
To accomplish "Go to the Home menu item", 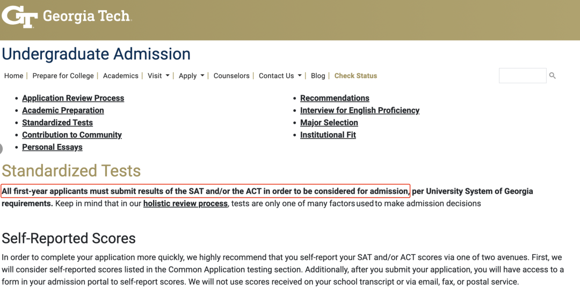I will tap(13, 76).
